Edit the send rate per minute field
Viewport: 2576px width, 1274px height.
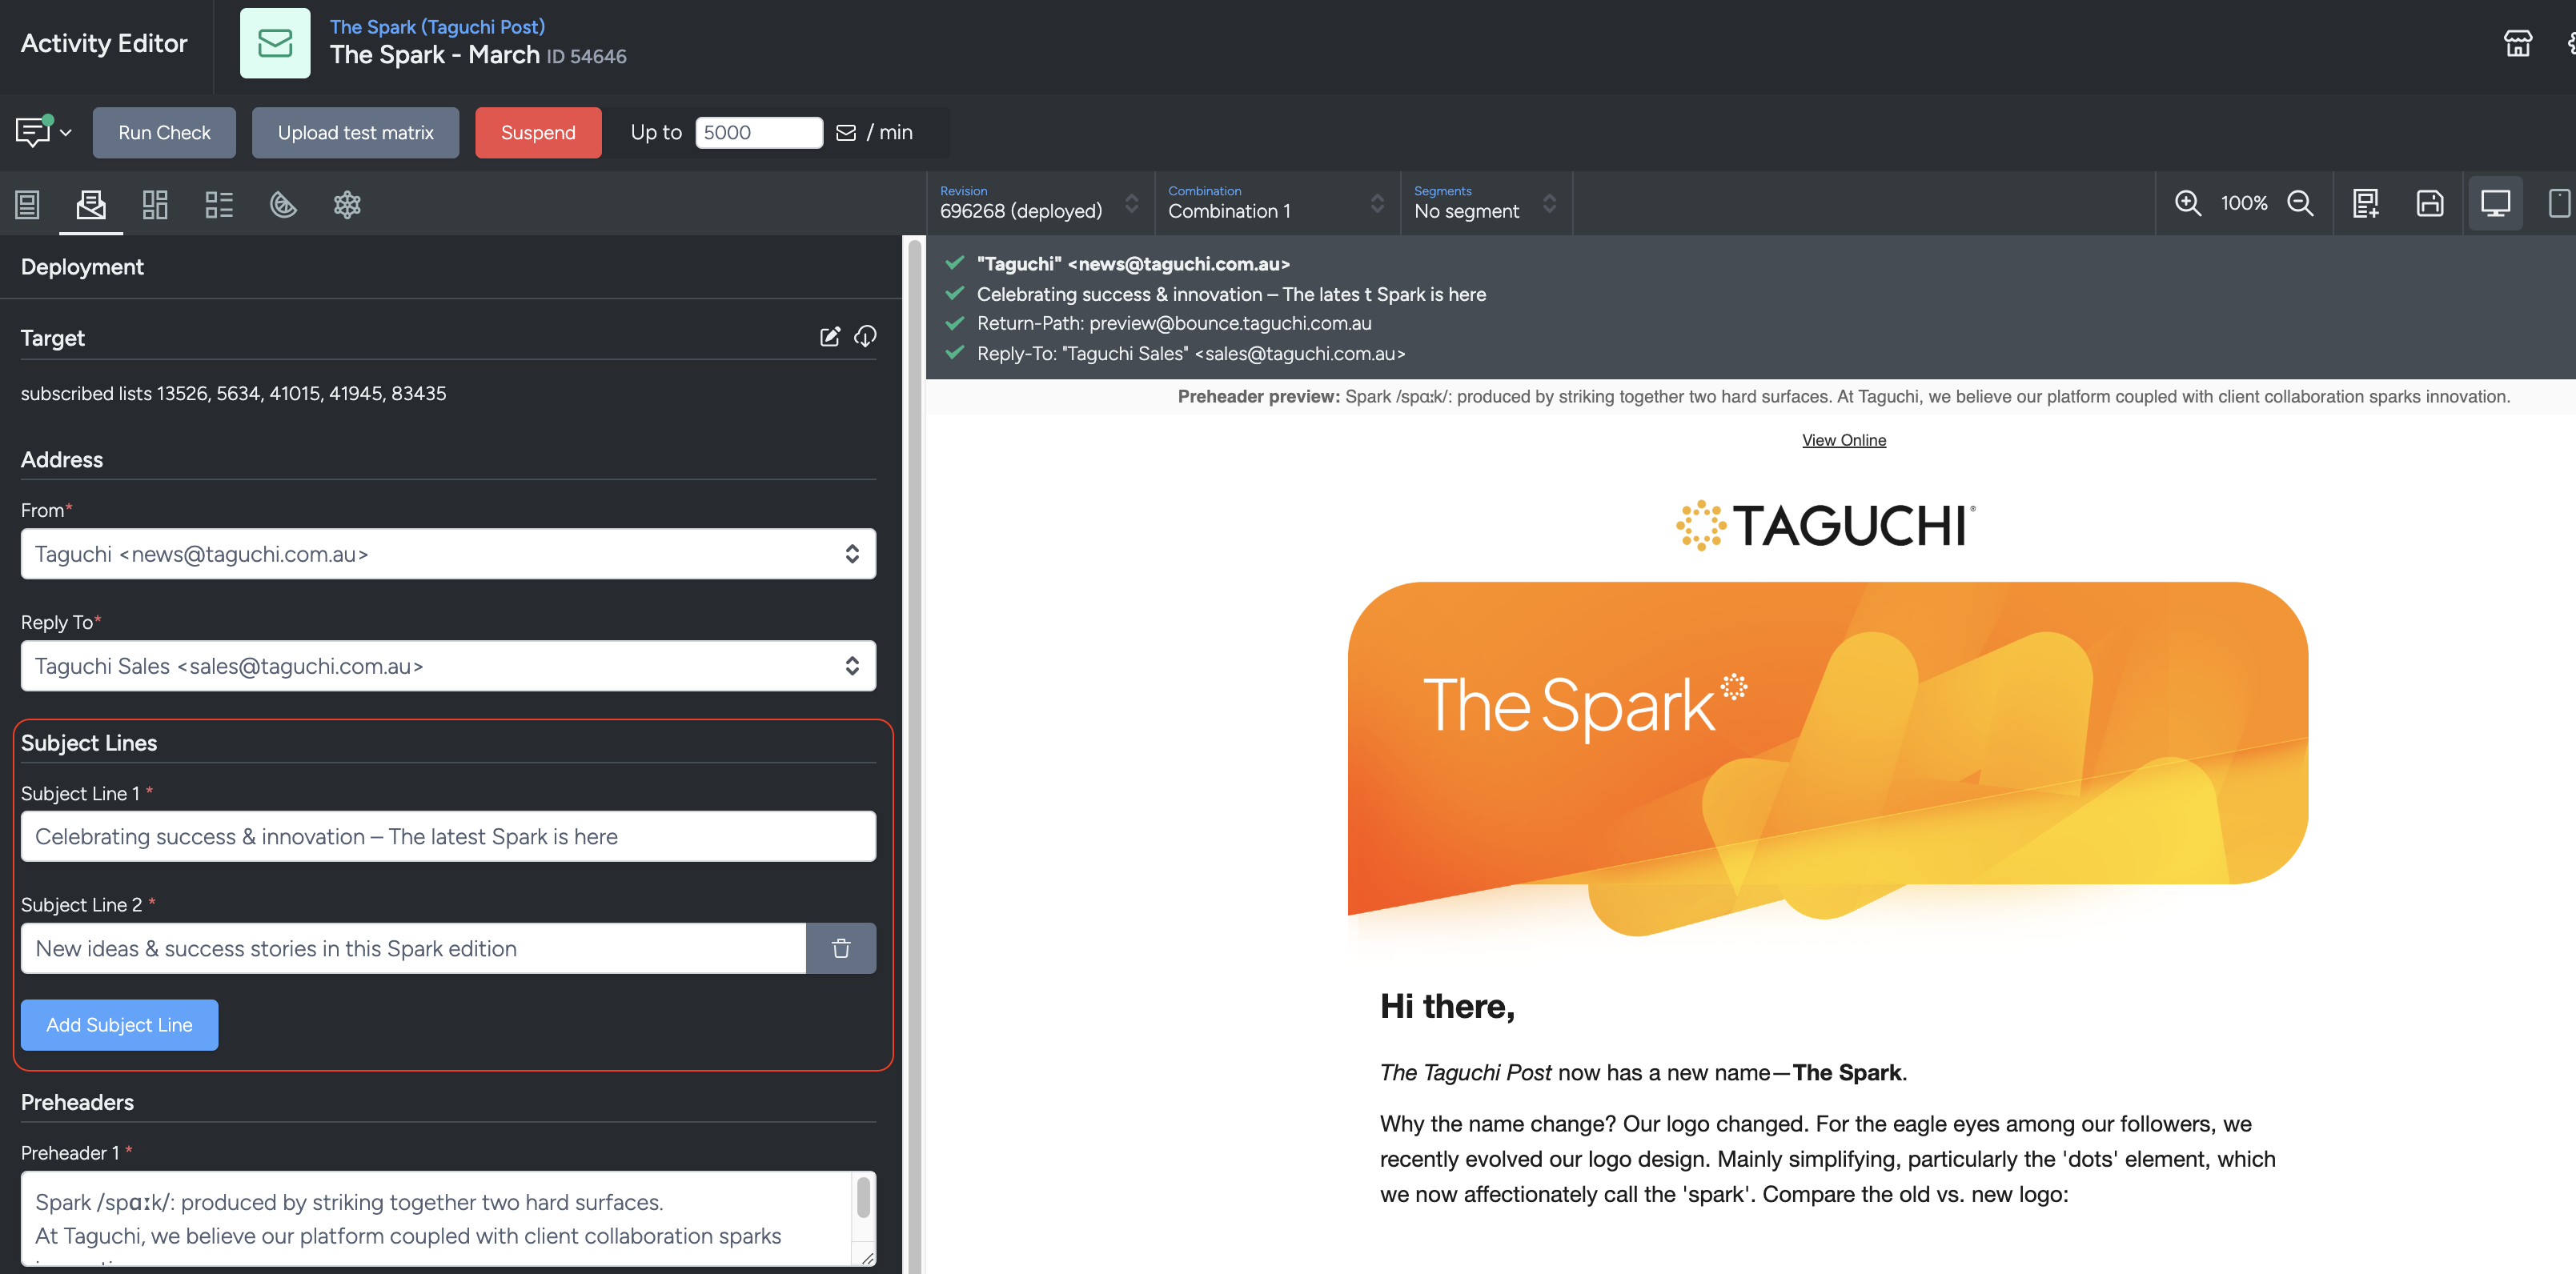point(759,132)
